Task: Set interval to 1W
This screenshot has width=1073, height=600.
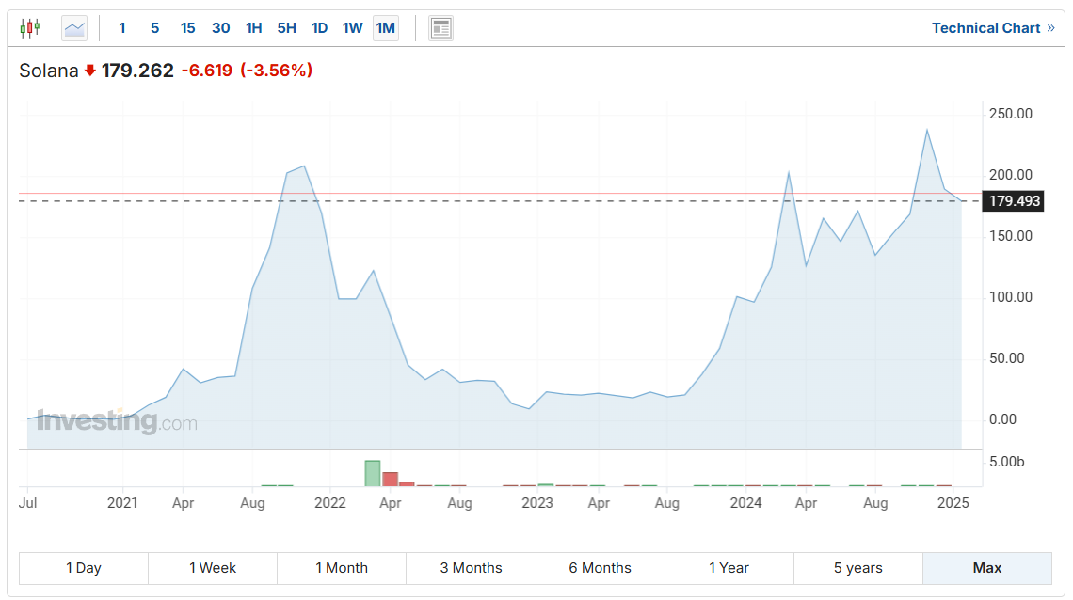Action: pyautogui.click(x=352, y=28)
